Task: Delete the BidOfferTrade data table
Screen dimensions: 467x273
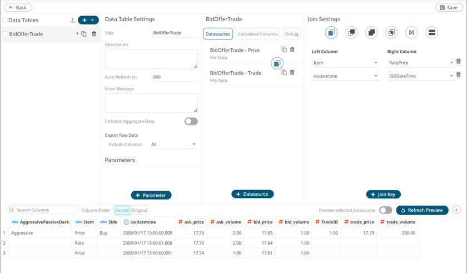Action: (93, 34)
